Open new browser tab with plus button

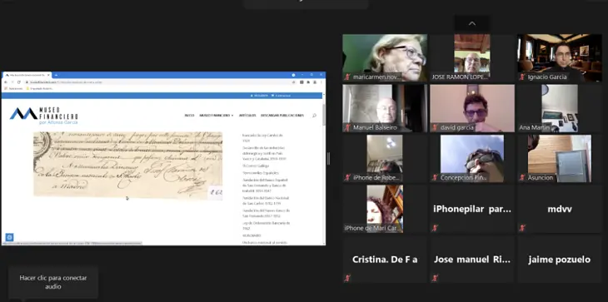[56, 75]
